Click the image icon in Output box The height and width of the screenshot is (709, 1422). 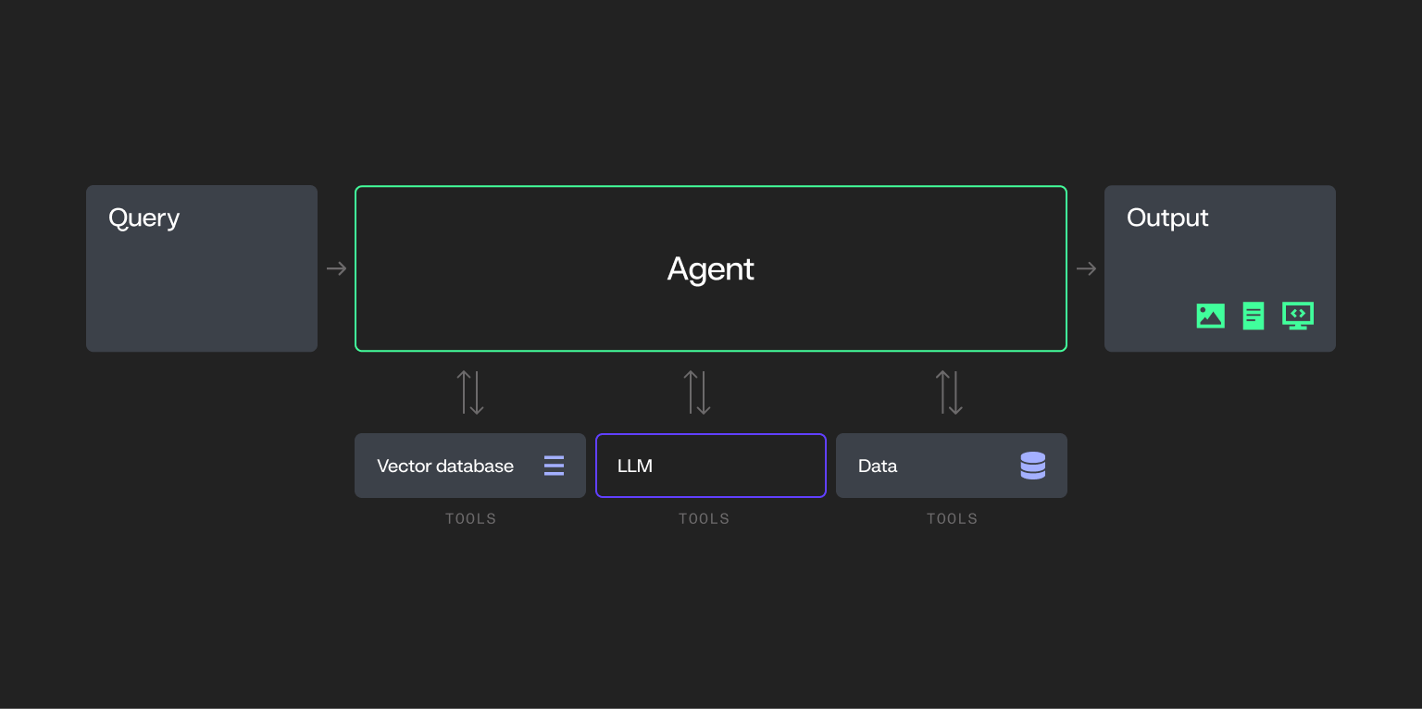tap(1210, 316)
